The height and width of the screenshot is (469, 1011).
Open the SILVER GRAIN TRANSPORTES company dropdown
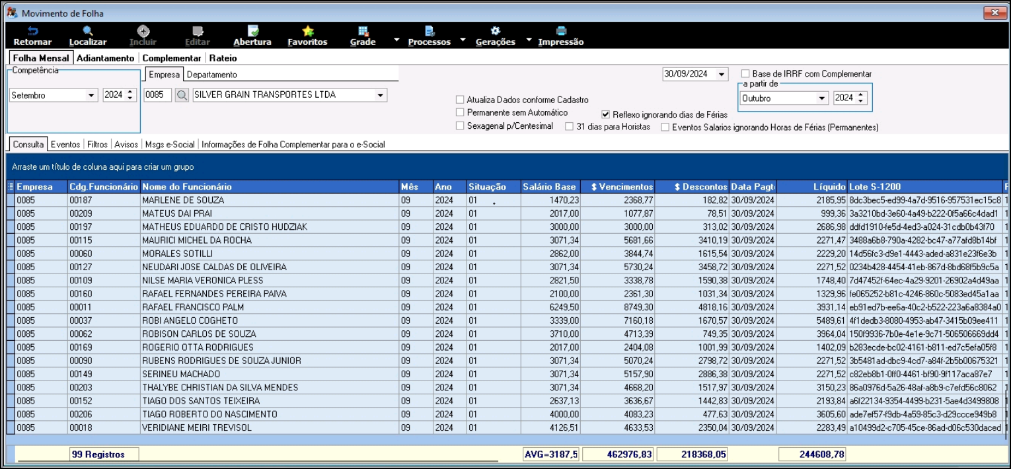pos(380,95)
